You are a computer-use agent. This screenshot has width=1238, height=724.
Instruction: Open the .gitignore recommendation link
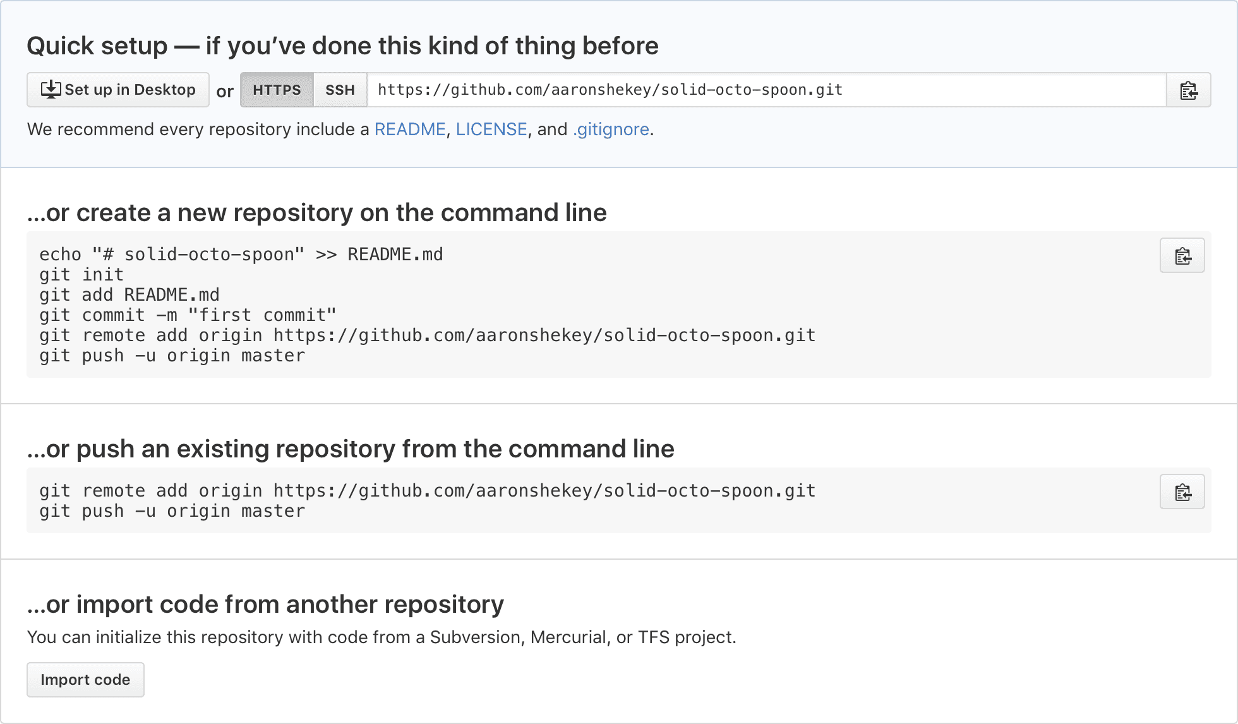(x=610, y=129)
